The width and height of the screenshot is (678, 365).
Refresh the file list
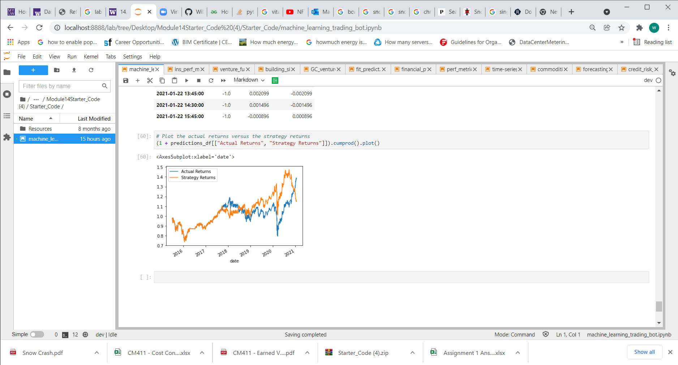pyautogui.click(x=91, y=70)
